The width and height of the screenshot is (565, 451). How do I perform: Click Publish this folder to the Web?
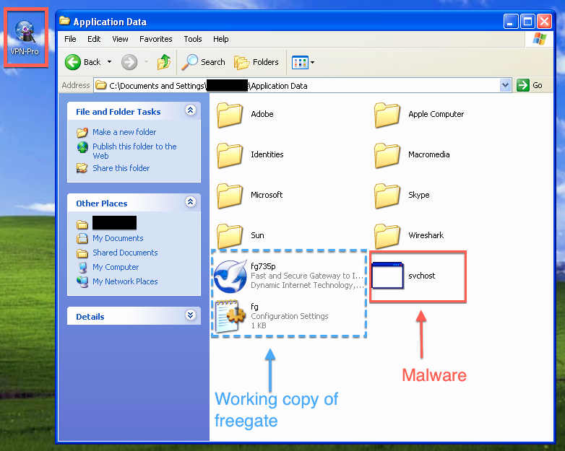click(134, 151)
